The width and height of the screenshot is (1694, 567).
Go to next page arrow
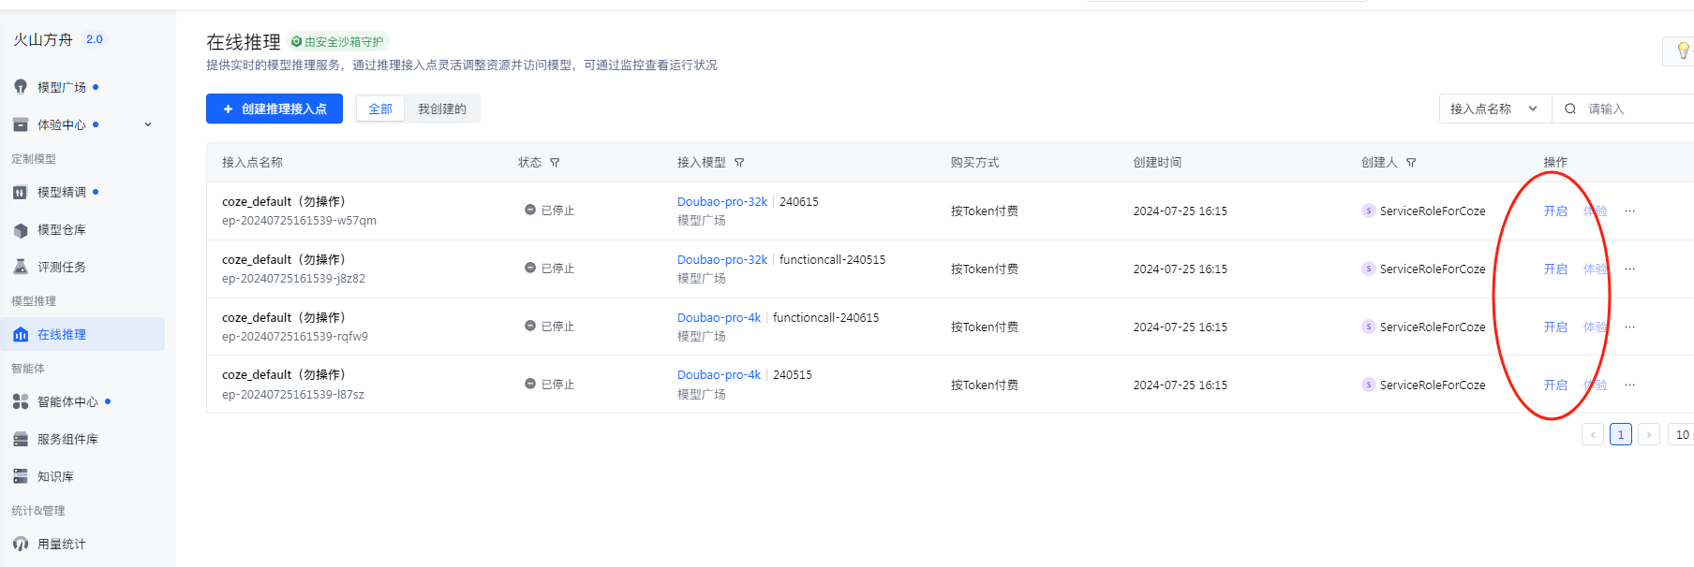click(1649, 434)
